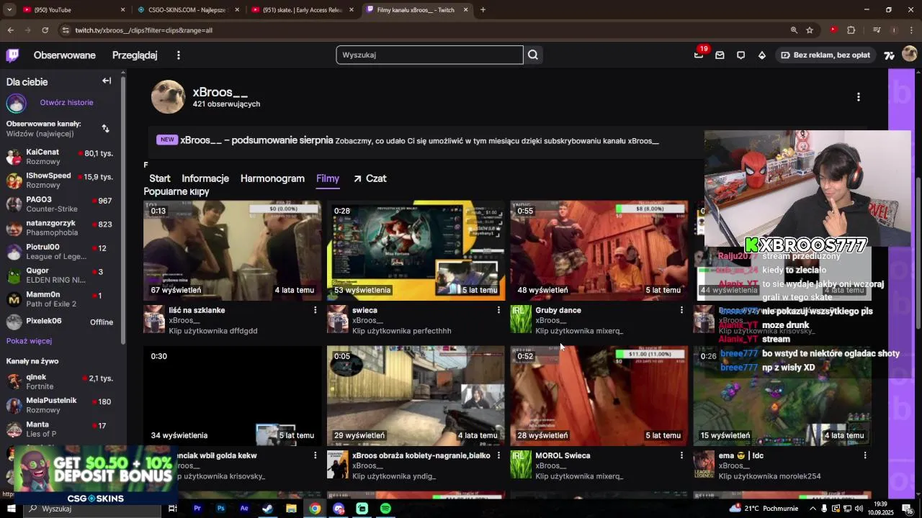Image resolution: width=922 pixels, height=518 pixels.
Task: Launch Premiere Pro from the taskbar
Action: pos(197,509)
